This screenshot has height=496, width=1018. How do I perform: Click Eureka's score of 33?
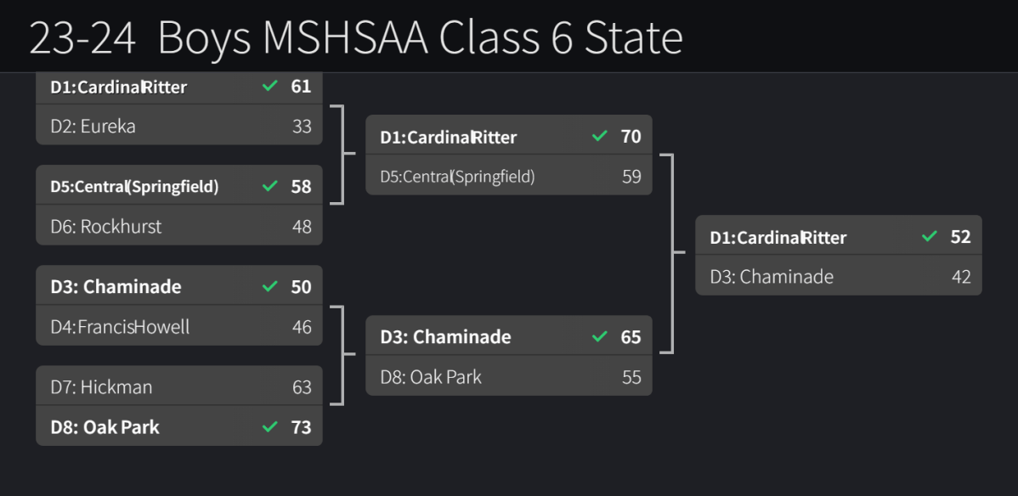(x=302, y=127)
